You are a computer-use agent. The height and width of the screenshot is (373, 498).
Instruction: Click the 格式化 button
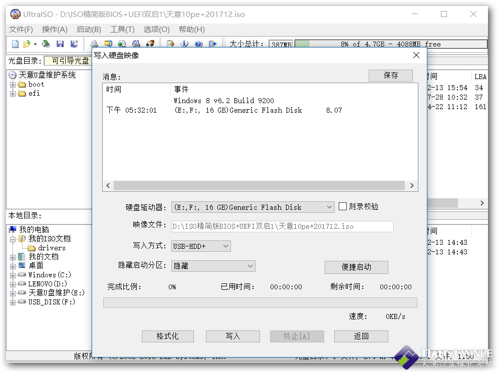pos(168,336)
